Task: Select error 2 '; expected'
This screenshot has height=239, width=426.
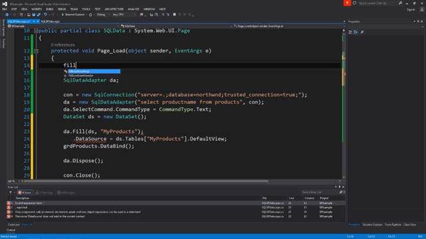Action: (x=176, y=208)
